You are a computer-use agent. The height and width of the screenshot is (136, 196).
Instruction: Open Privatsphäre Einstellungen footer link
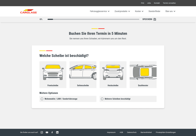tap(166, 132)
